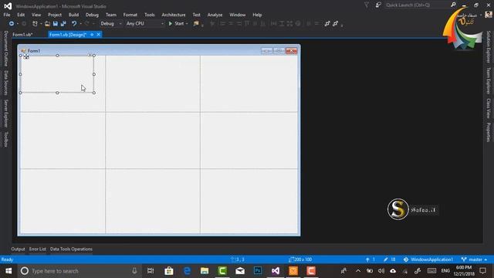Viewport: 494px width, 278px height.
Task: Click the unpublished commits arrow indicator
Action: (370, 259)
